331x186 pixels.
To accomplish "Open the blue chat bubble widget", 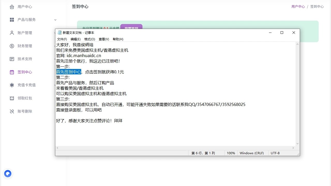I will tap(8, 174).
